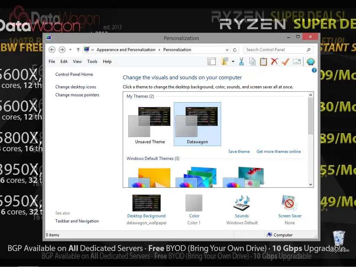
Task: Click Get more themes online
Action: 278,152
